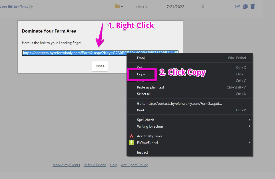Viewport: 275px width, 179px height.
Task: Click the duplicate page icon
Action: point(245,7)
